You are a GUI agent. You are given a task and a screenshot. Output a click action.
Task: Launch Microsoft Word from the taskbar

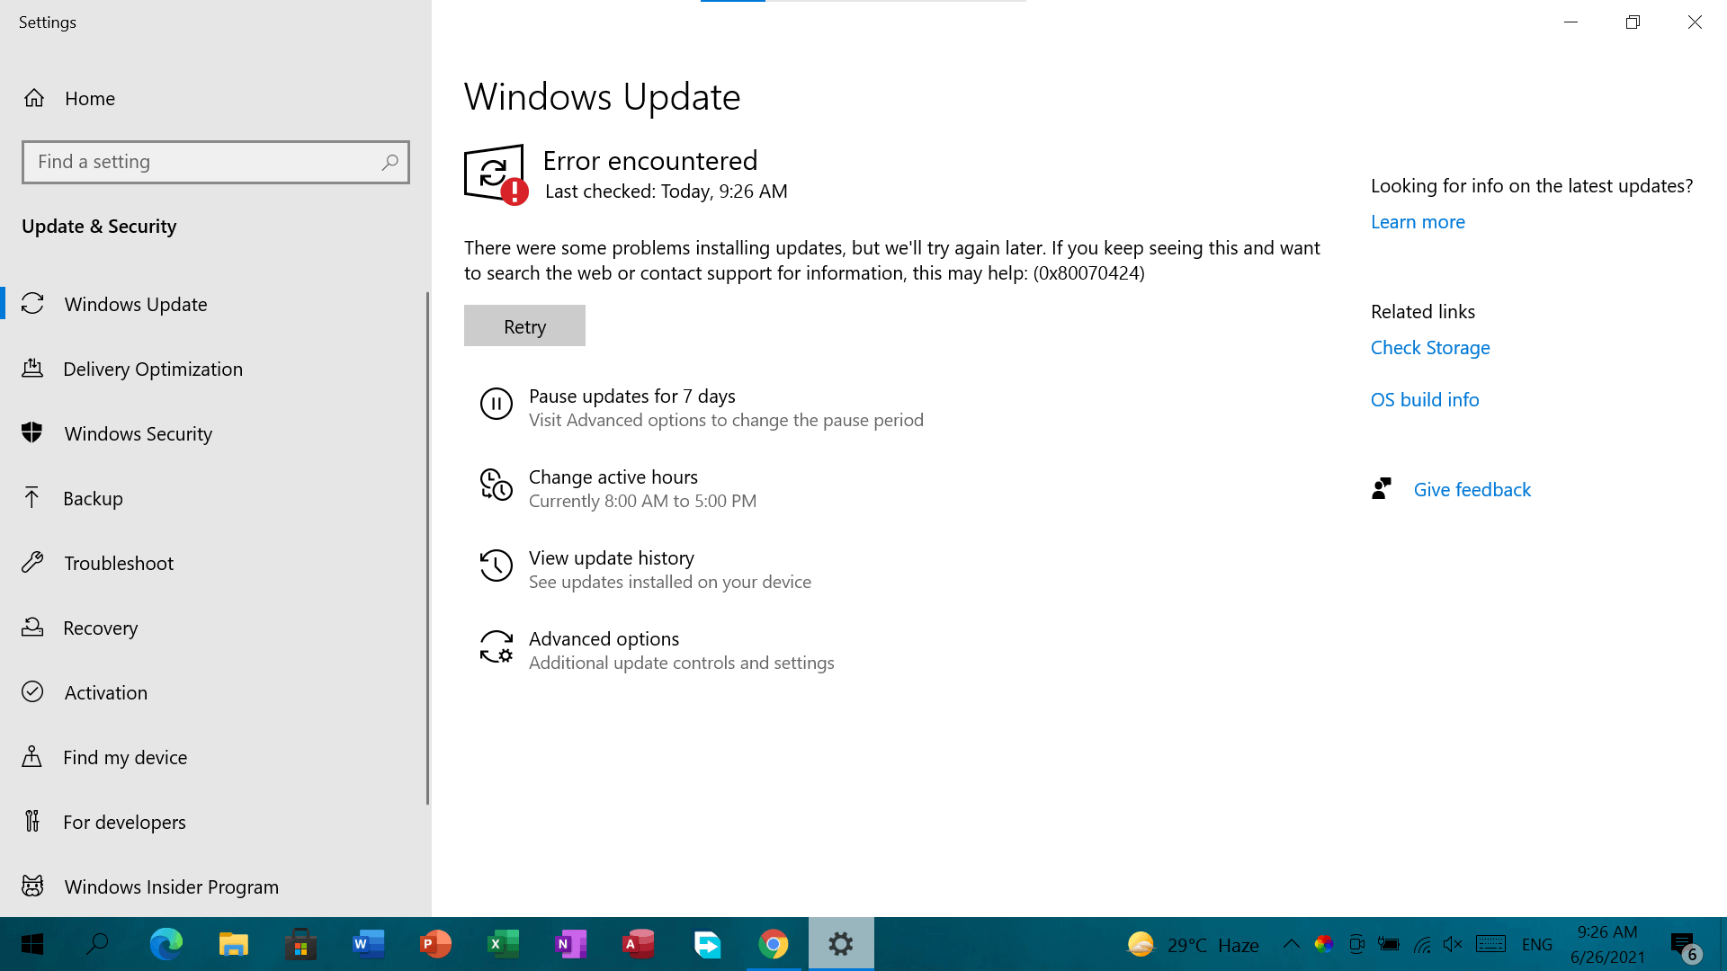368,944
